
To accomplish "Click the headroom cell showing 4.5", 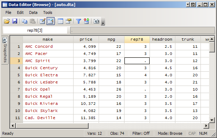I will click(x=162, y=68).
